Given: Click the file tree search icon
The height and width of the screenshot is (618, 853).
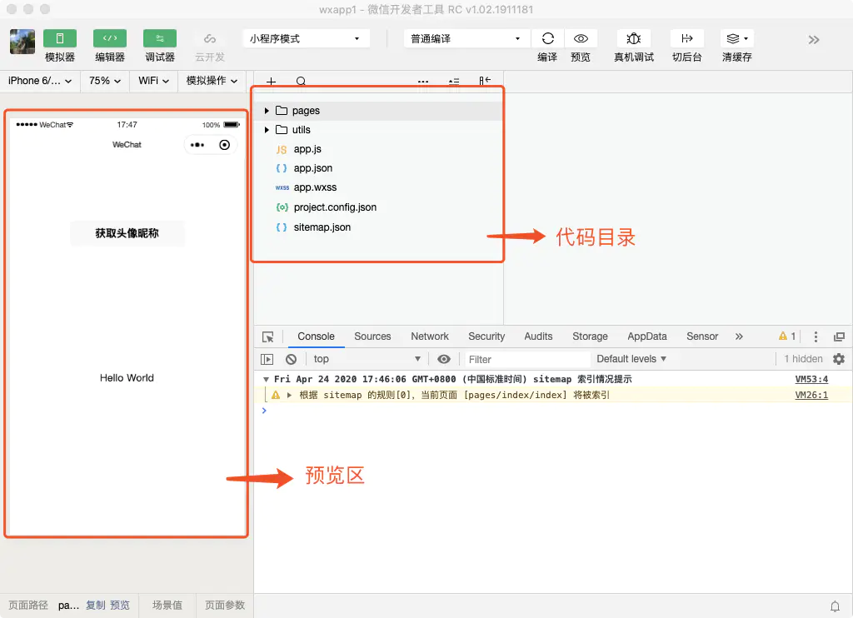Looking at the screenshot, I should point(301,82).
